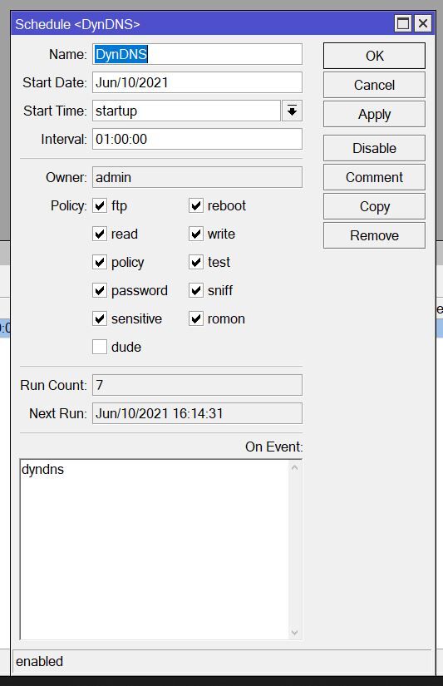This screenshot has height=686, width=443.
Task: Toggle the sensitive policy checkbox
Action: 100,319
